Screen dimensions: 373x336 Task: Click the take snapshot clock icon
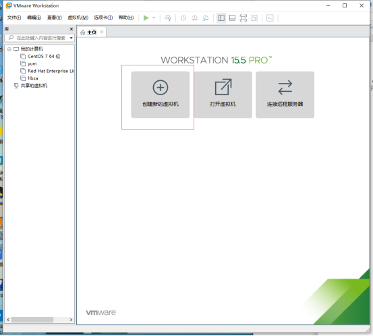[183, 18]
